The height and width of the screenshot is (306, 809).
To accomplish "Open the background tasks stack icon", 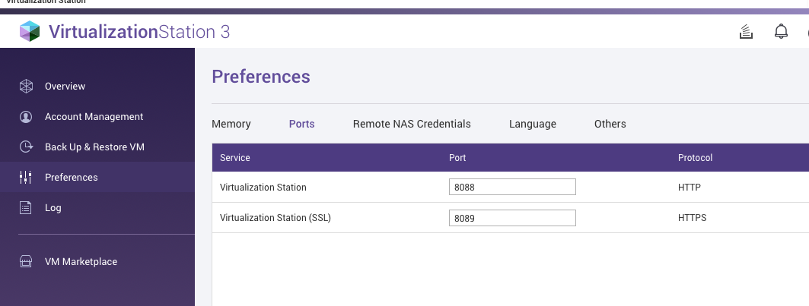I will pos(746,31).
